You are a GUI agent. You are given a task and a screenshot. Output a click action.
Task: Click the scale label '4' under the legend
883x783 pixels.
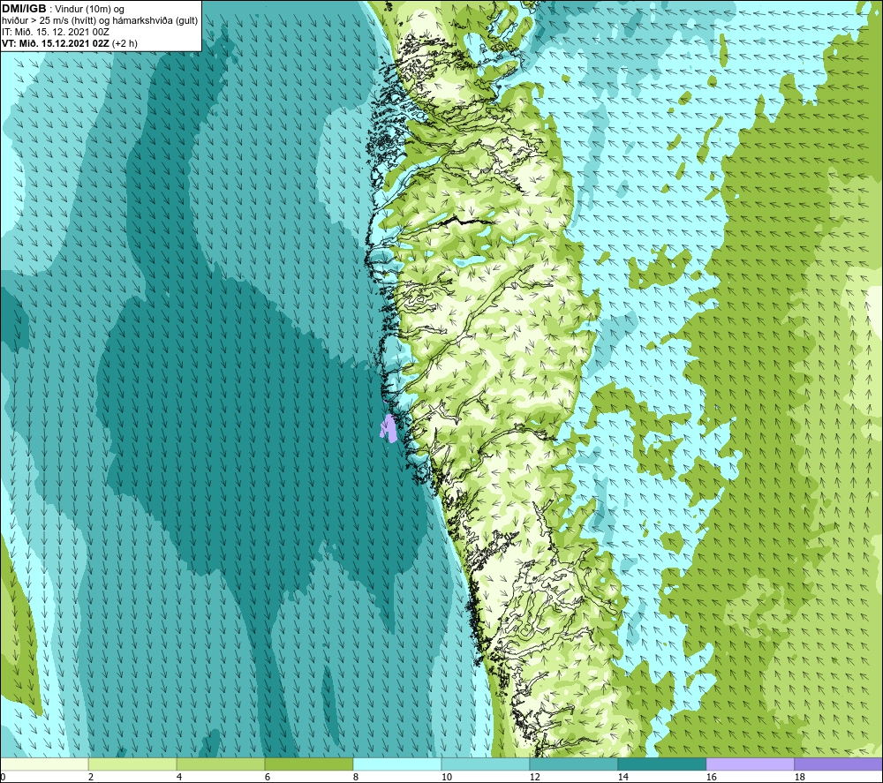click(x=179, y=777)
